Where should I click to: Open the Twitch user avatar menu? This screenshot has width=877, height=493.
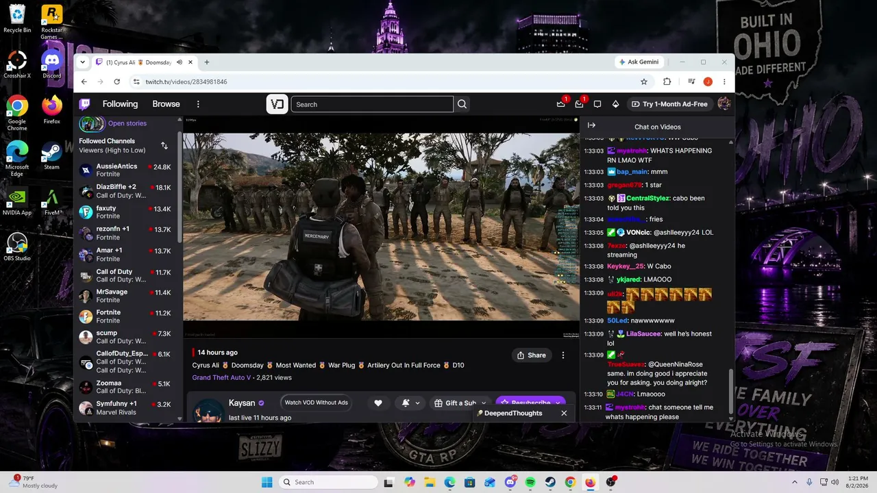click(x=724, y=104)
